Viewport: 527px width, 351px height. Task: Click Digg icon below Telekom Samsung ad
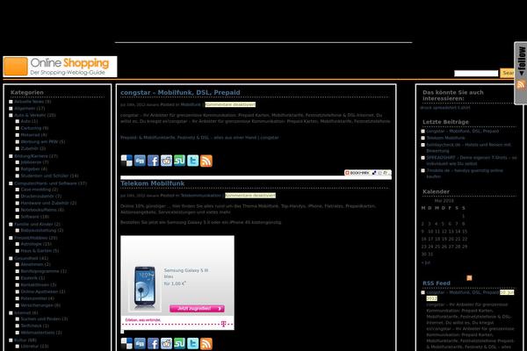tap(140, 344)
